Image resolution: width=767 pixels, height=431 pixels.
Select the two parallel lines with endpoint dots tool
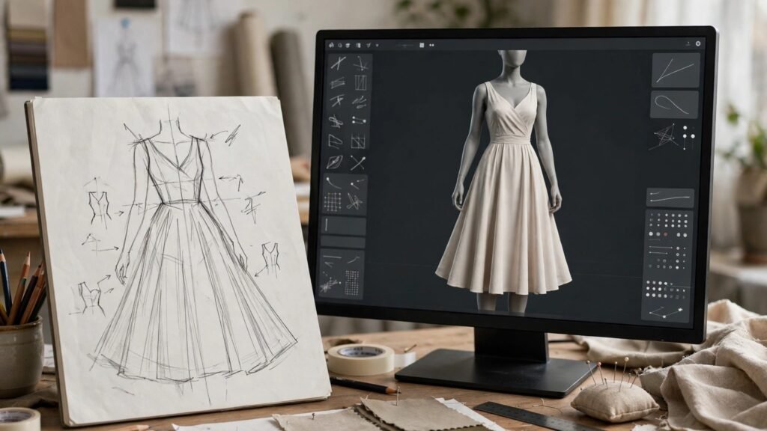359,120
